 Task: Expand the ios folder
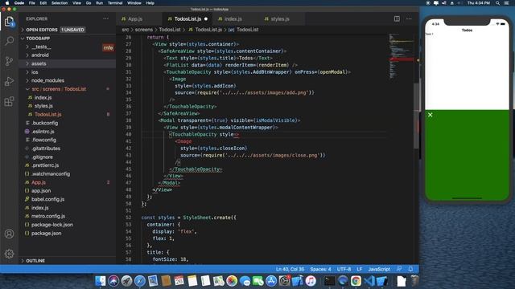coord(67,72)
